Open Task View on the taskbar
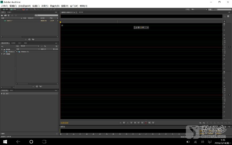 (x=44, y=142)
